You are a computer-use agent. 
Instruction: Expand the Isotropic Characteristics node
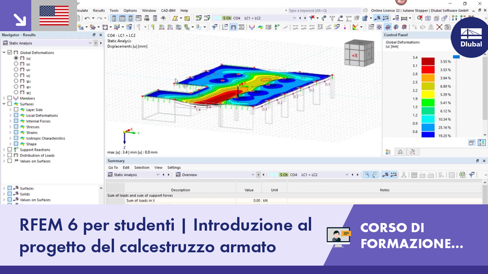(10, 138)
